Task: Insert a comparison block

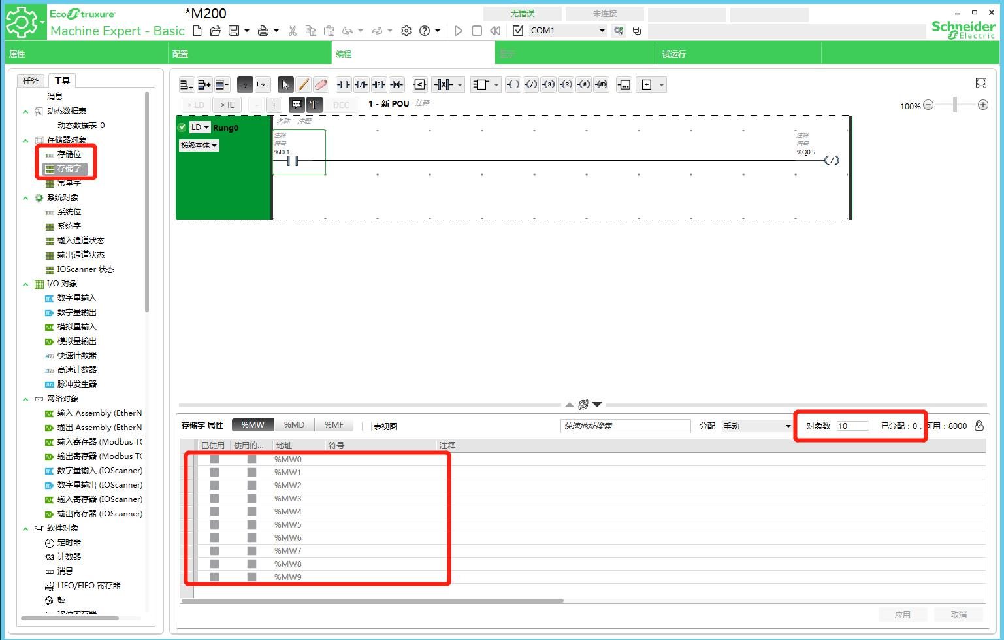Action: pos(419,84)
